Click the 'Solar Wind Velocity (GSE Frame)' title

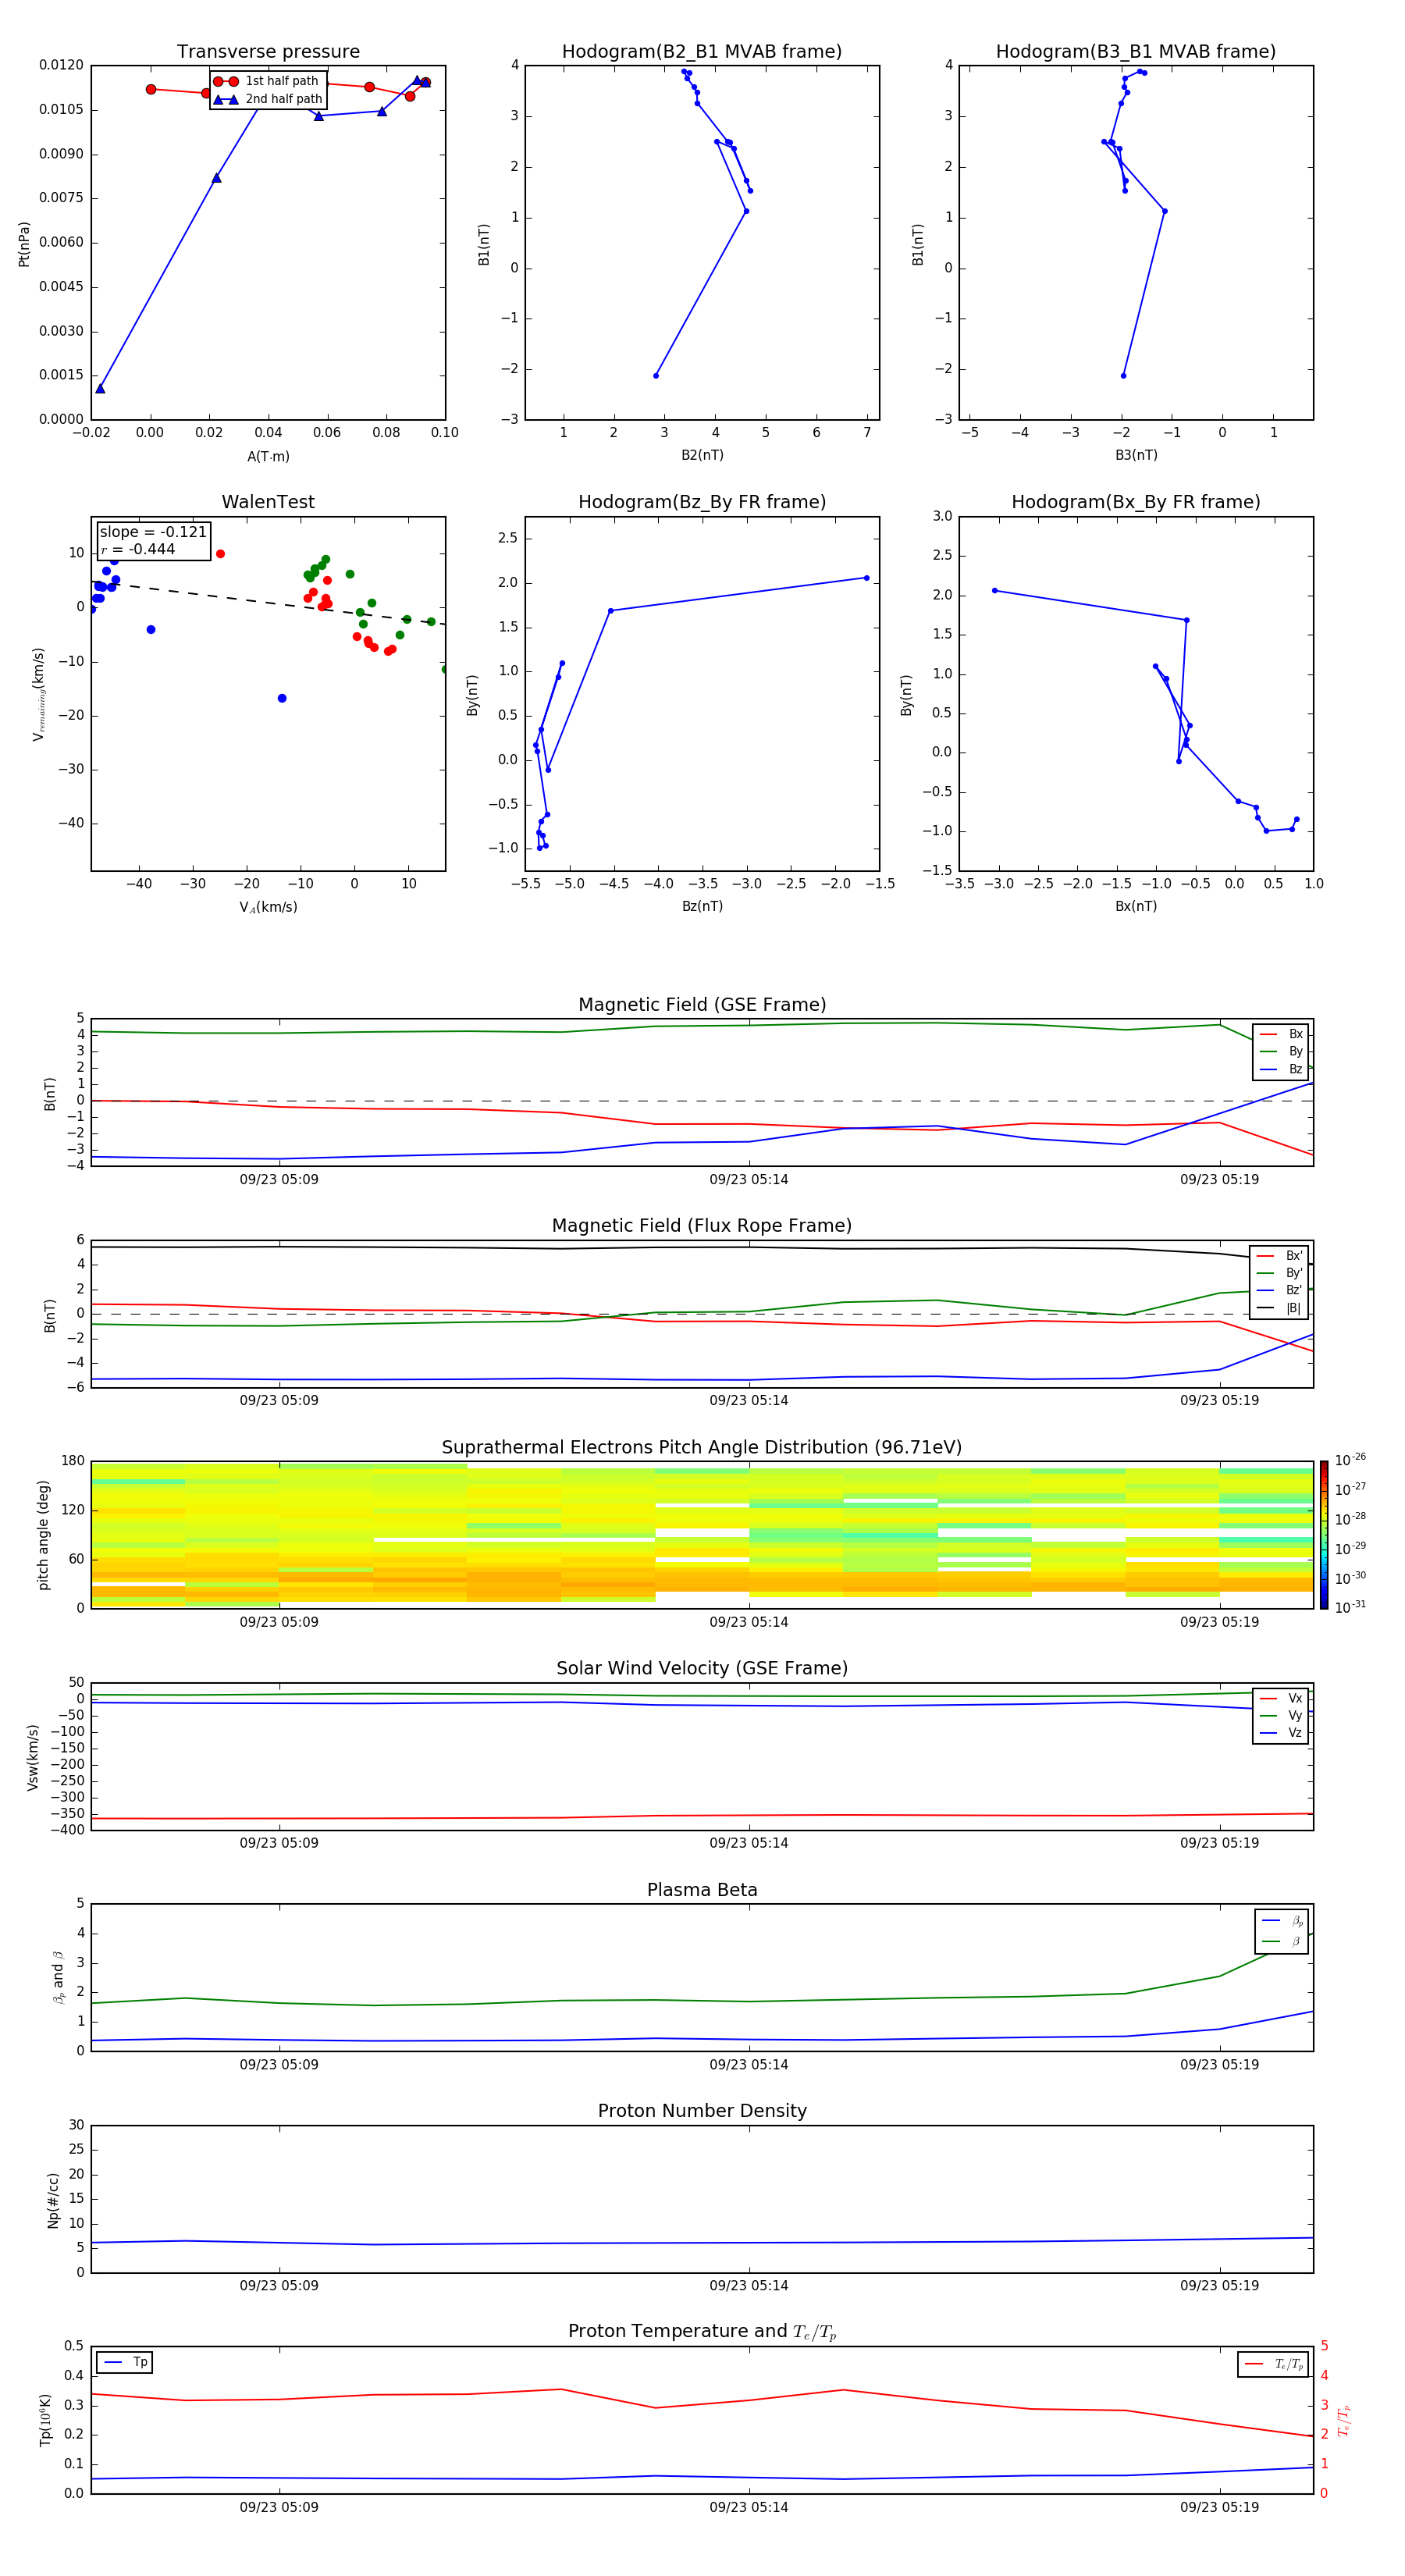(x=702, y=1669)
